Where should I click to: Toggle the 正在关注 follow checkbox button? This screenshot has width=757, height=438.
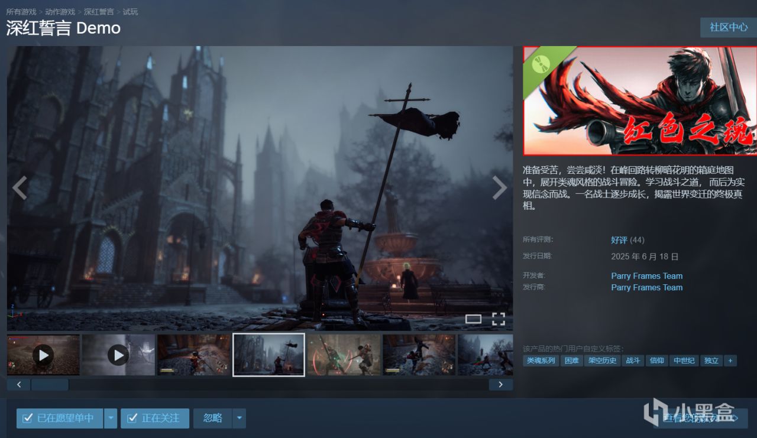[155, 418]
